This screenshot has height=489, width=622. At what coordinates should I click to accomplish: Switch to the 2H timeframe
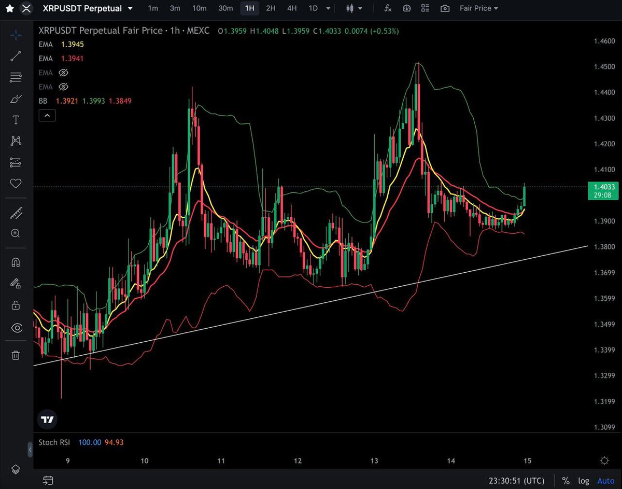271,8
